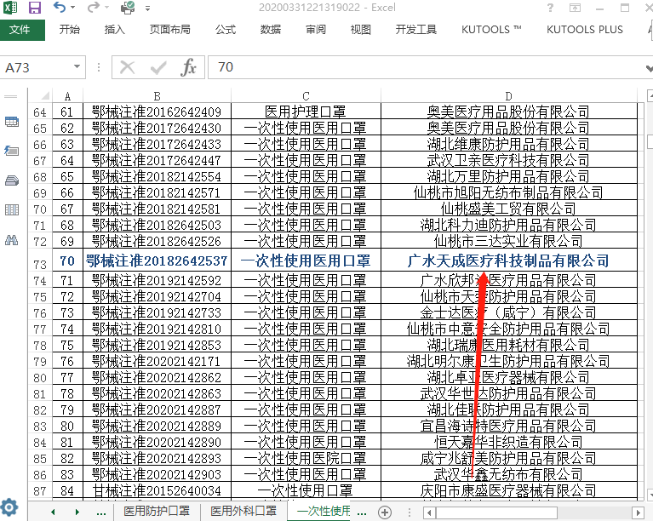Switch to the 医用外科口罩 sheet tab

point(243,511)
